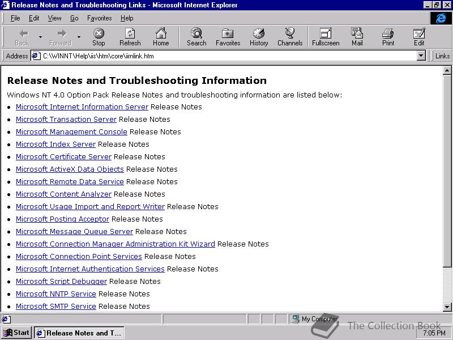453x340 pixels.
Task: Click the scrollbar down arrow
Action: (447, 307)
